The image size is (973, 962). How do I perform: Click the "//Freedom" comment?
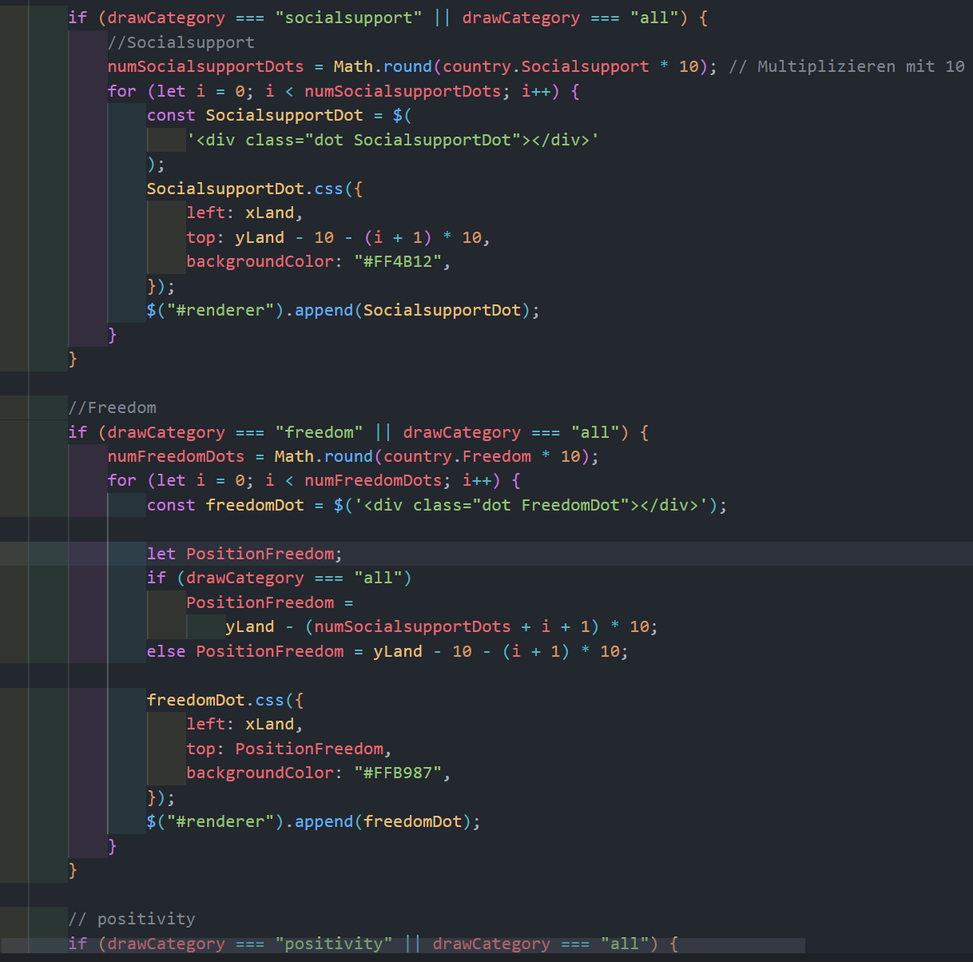click(112, 407)
